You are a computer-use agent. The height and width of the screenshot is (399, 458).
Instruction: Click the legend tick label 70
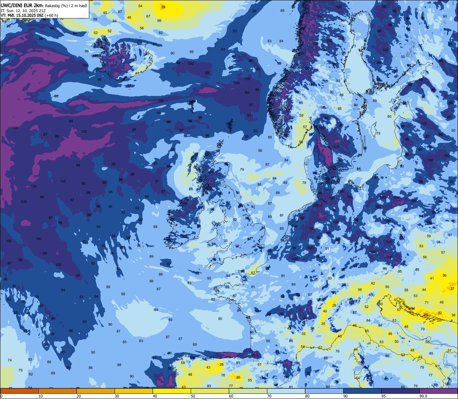pos(269,396)
